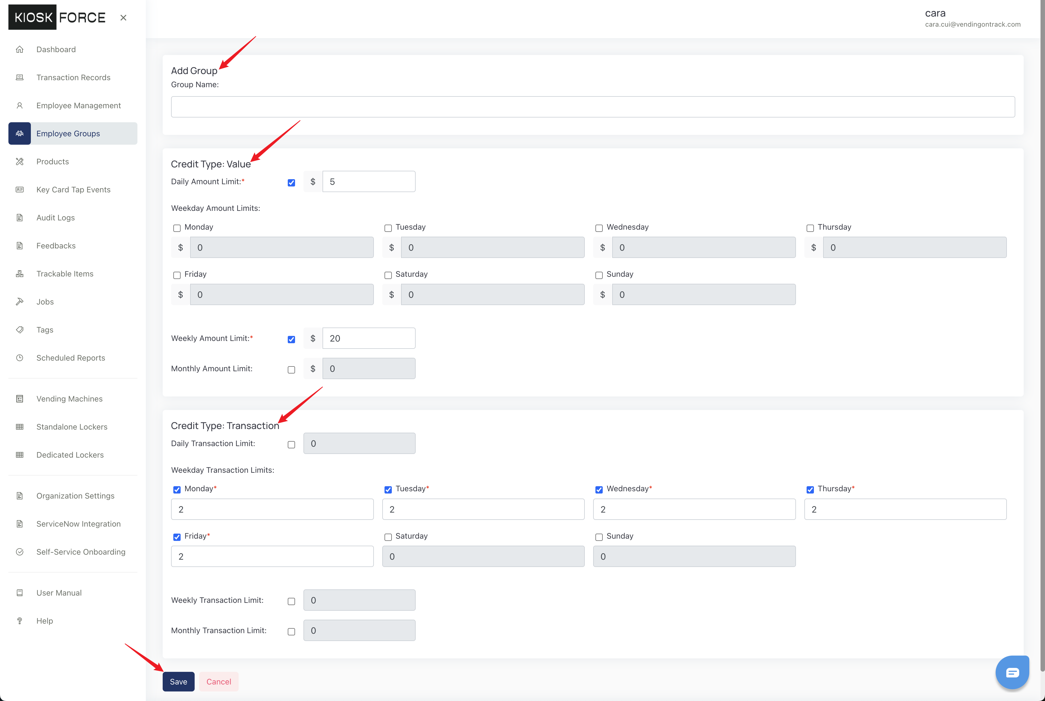Click the Jobs hammer icon
Image resolution: width=1045 pixels, height=701 pixels.
tap(20, 302)
